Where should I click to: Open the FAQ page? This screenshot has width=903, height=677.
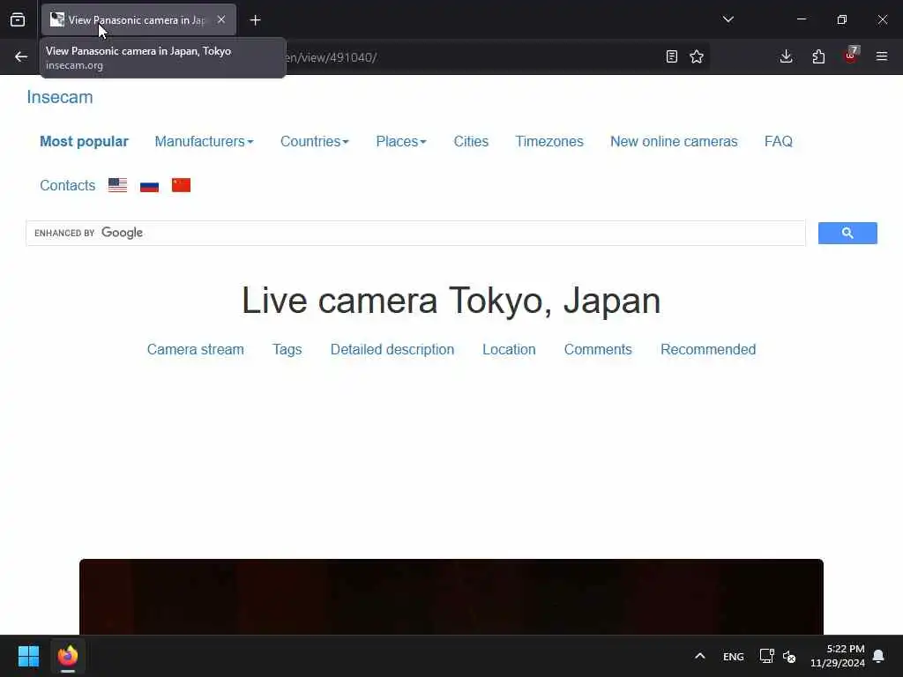pos(778,142)
